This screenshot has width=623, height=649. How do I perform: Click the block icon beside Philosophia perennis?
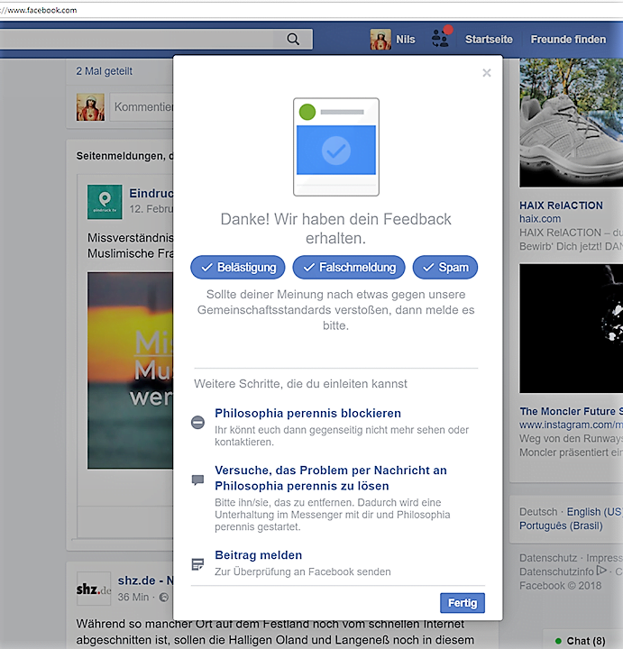pos(198,422)
